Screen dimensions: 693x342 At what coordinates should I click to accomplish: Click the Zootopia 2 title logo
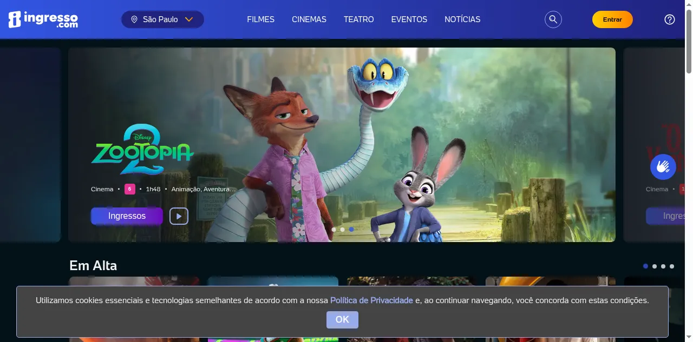click(142, 150)
